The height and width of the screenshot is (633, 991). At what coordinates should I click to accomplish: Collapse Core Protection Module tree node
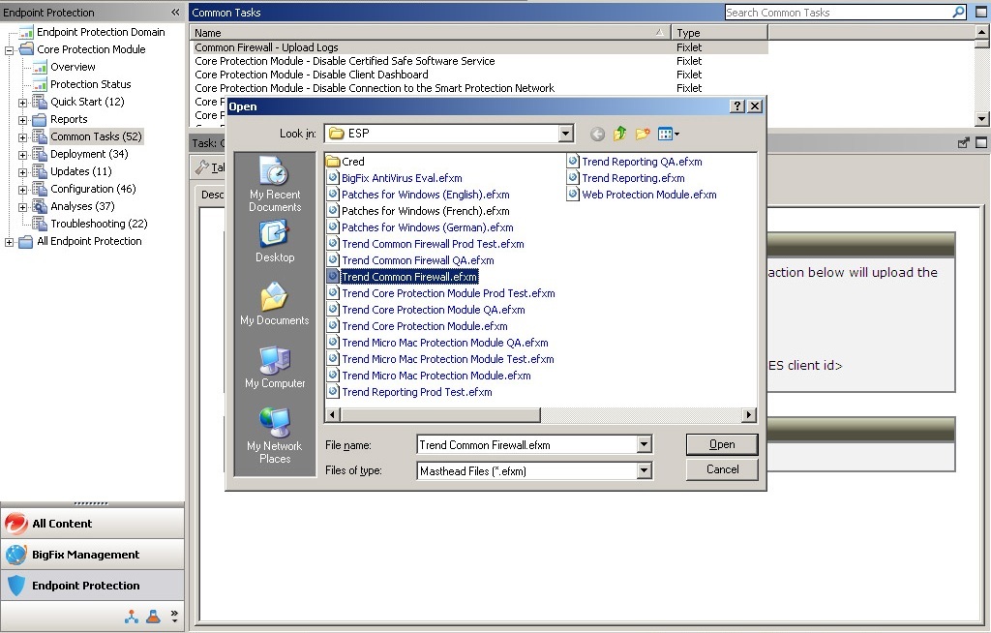(x=9, y=50)
